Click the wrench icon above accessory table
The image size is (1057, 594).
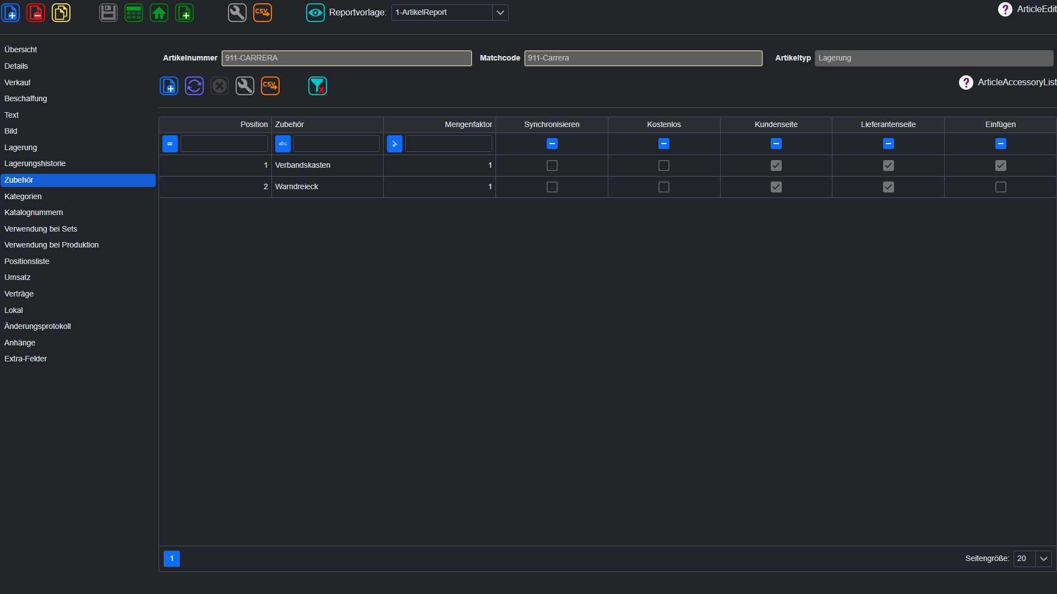[x=245, y=86]
